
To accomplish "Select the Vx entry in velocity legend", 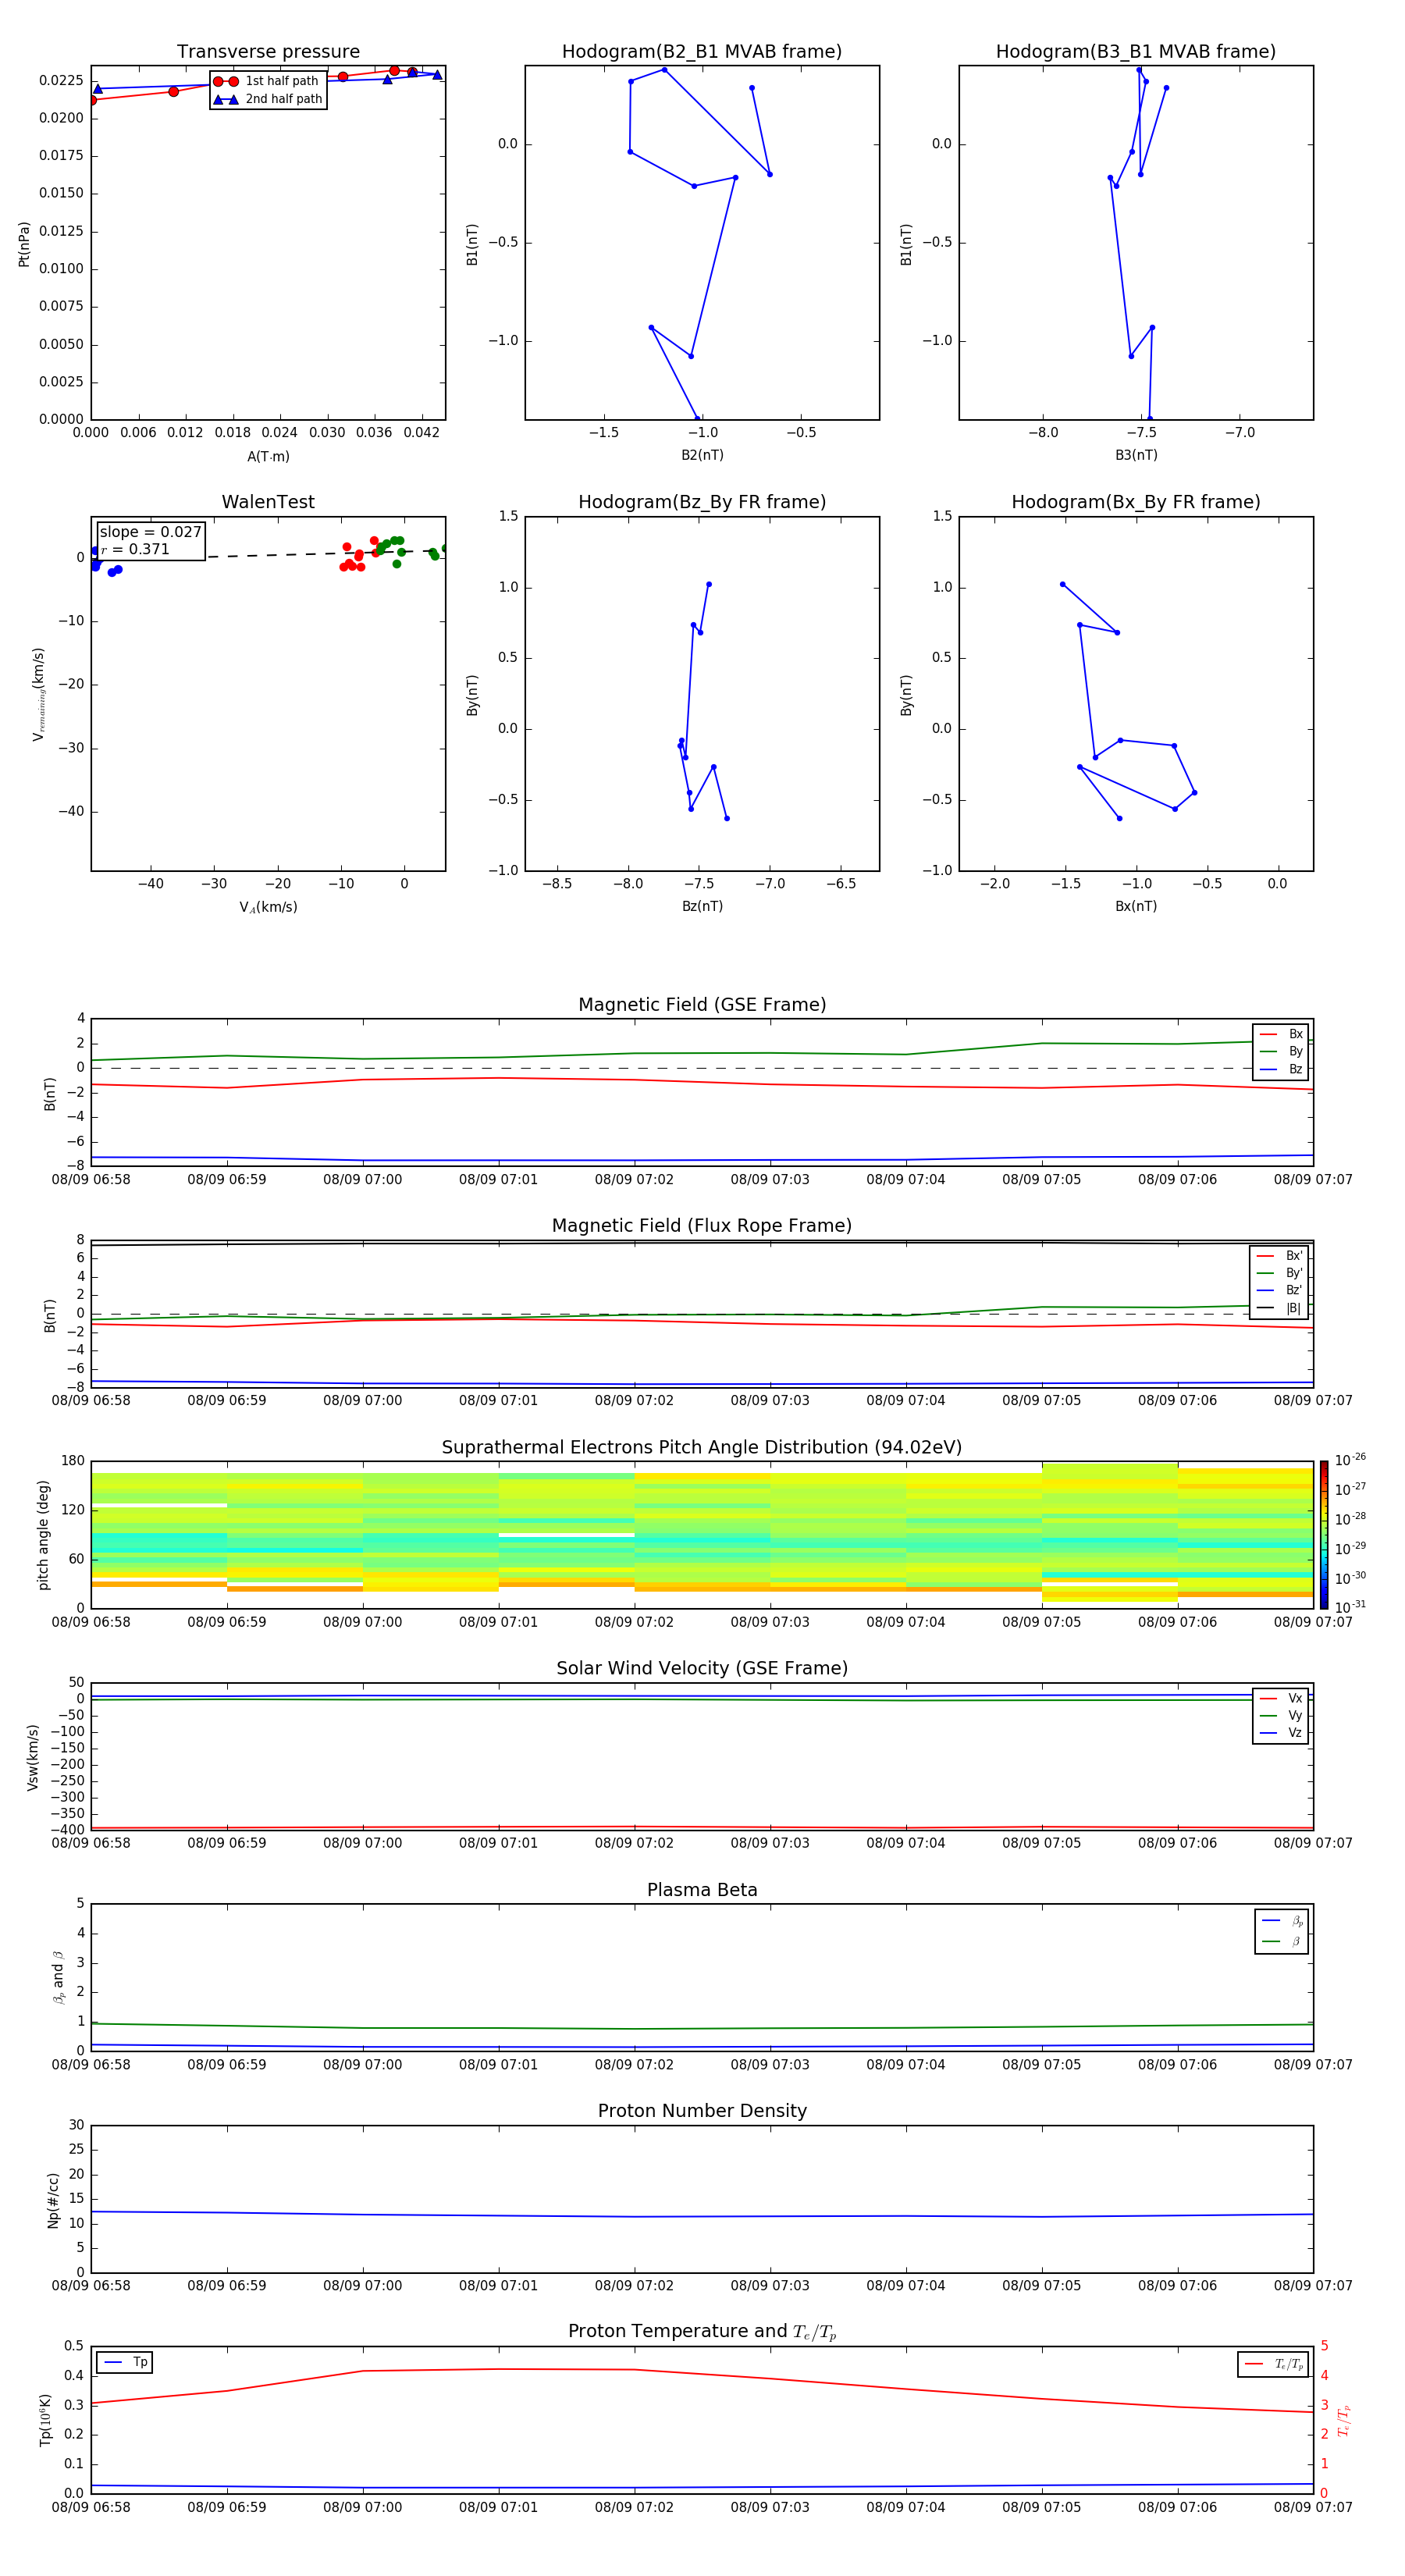I will (1281, 1698).
